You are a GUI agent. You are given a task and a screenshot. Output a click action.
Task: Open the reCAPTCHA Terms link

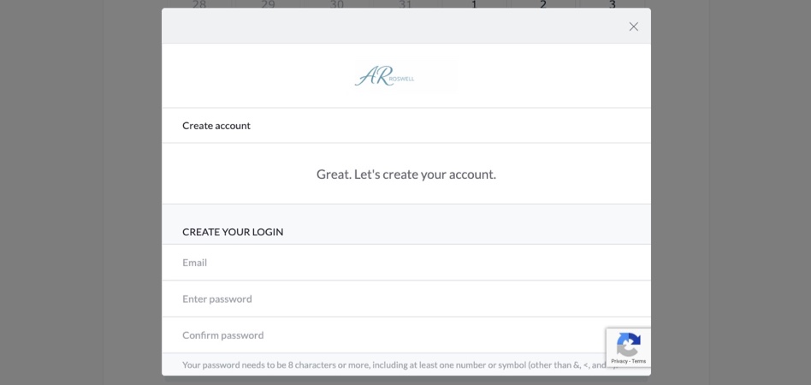639,361
